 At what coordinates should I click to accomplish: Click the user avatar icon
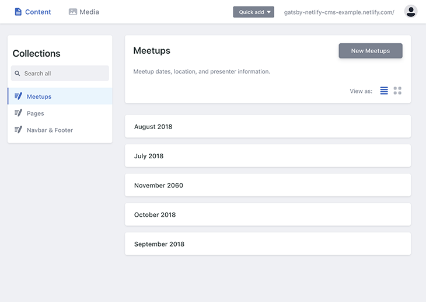coord(411,12)
